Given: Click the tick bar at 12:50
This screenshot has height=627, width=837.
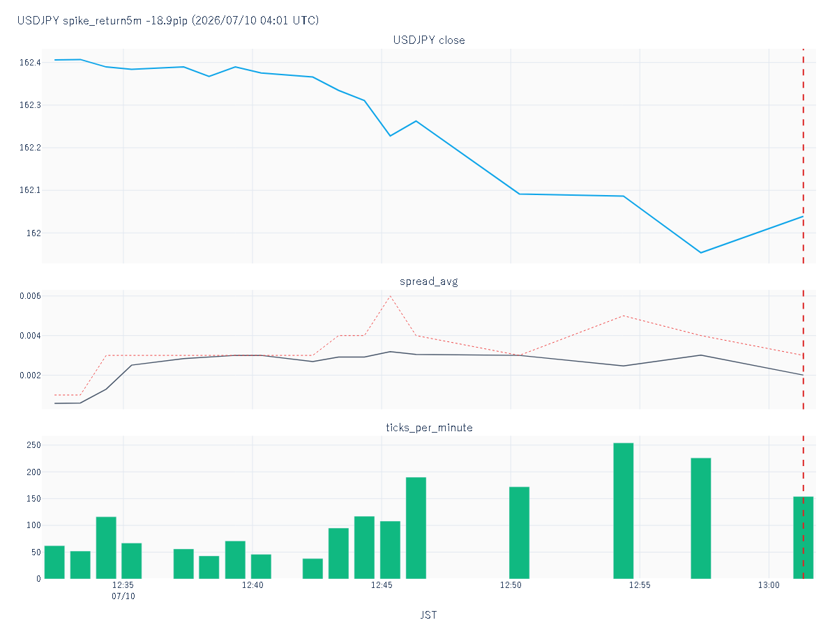Looking at the screenshot, I should (x=520, y=532).
